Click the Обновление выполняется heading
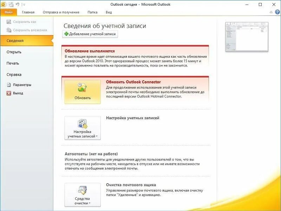Screen dimensions: 281x211 (90, 51)
